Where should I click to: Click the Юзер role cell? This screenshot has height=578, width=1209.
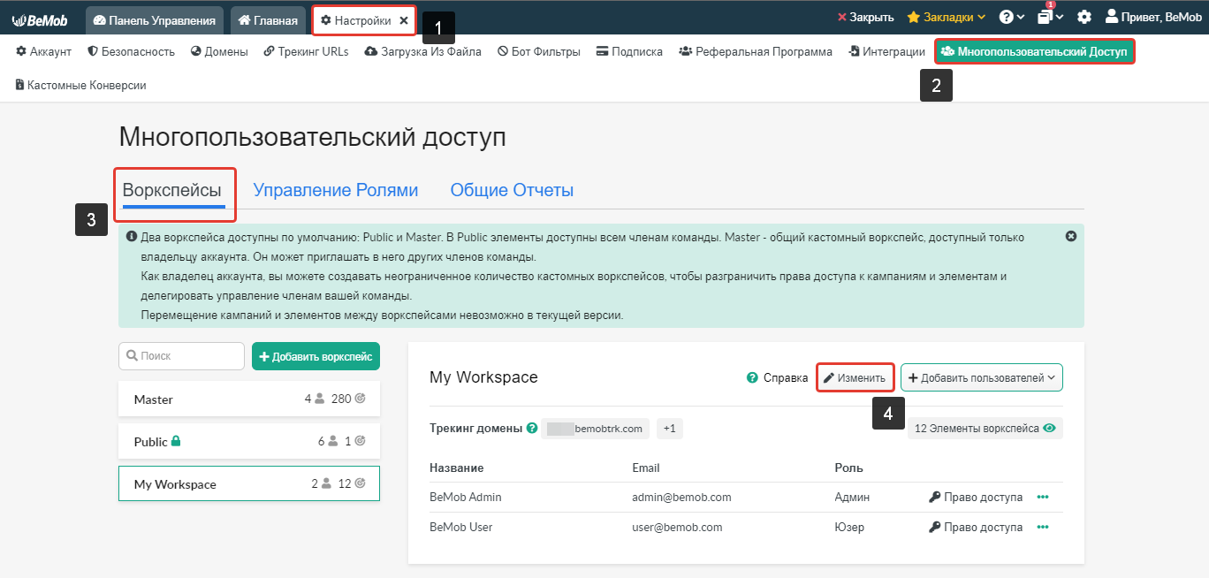click(x=849, y=528)
